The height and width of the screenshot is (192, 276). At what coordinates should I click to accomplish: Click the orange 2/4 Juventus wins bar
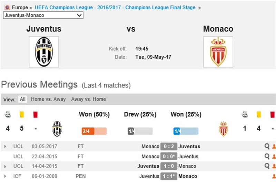94,131
